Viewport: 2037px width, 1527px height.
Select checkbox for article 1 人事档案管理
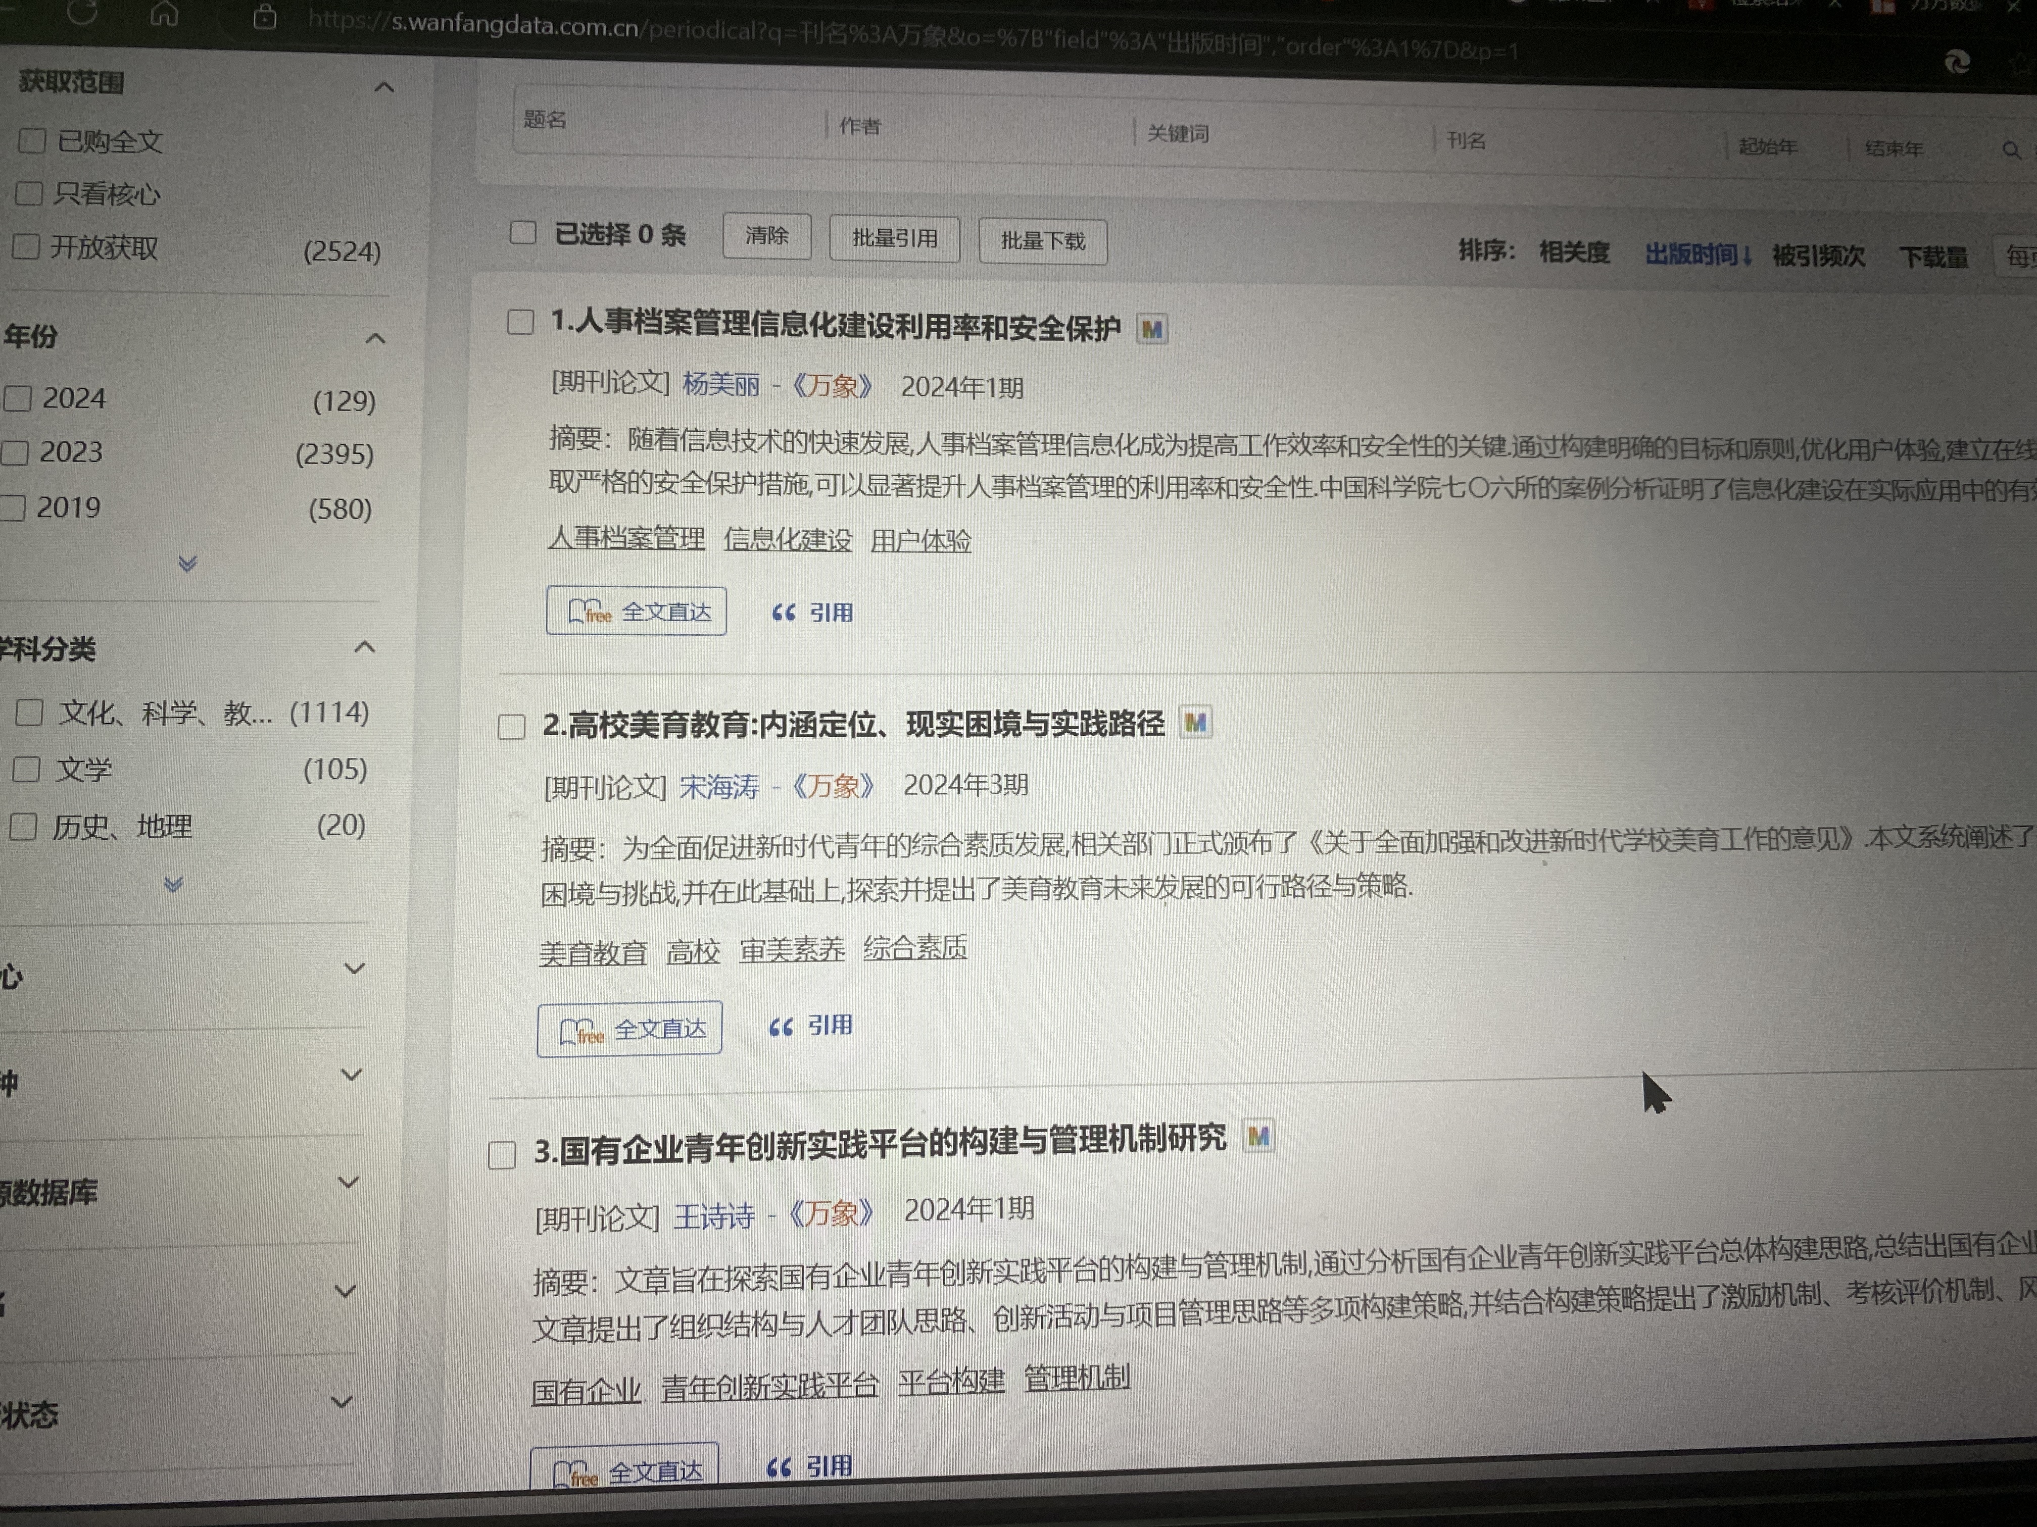pyautogui.click(x=520, y=322)
